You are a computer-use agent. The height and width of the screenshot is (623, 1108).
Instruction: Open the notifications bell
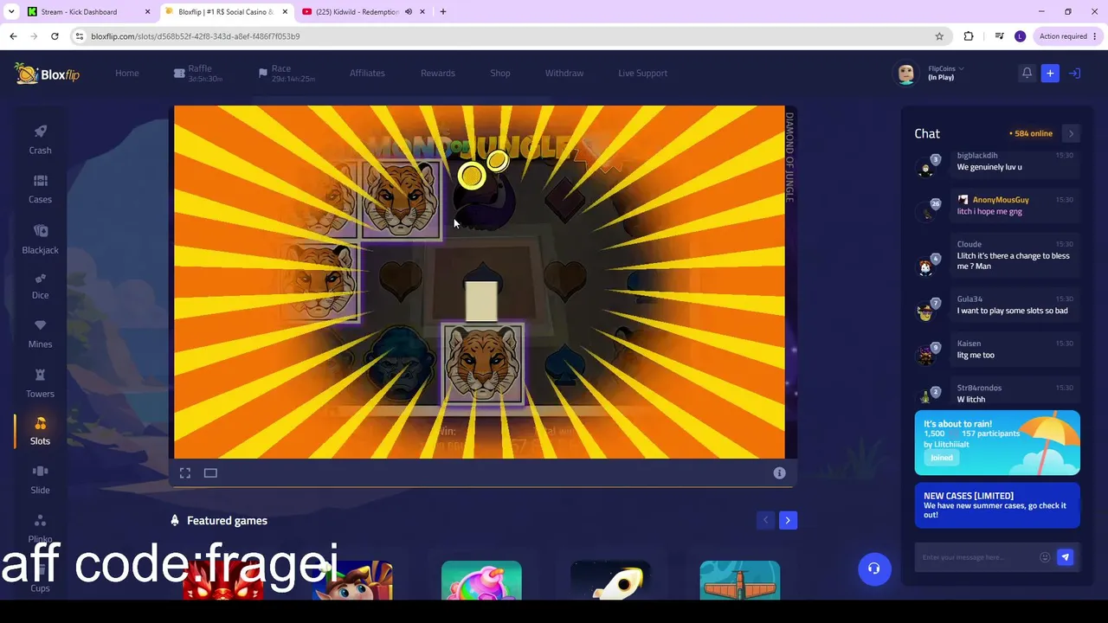1027,74
